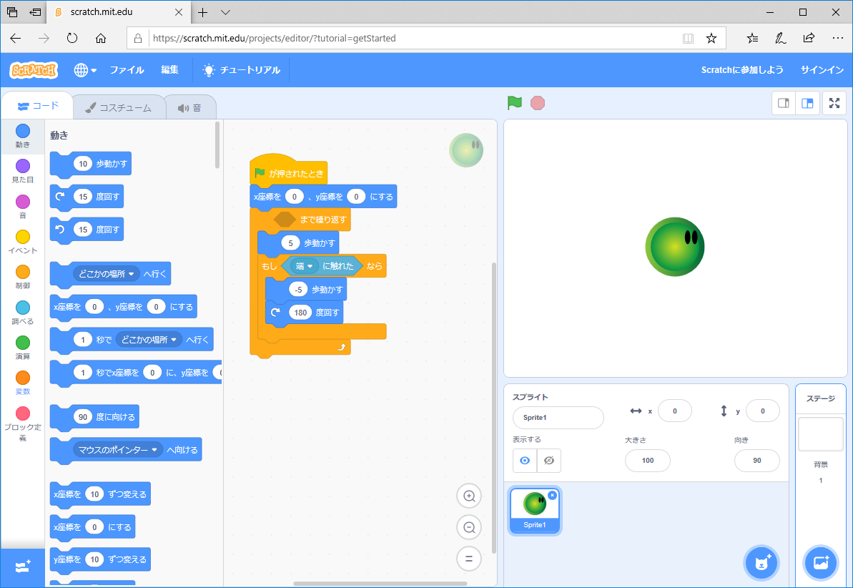Open the language globe menu
Screen dimensions: 853x588
[x=85, y=70]
